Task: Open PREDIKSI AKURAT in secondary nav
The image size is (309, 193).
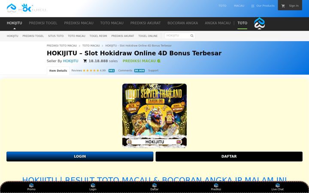Action: coord(123,36)
